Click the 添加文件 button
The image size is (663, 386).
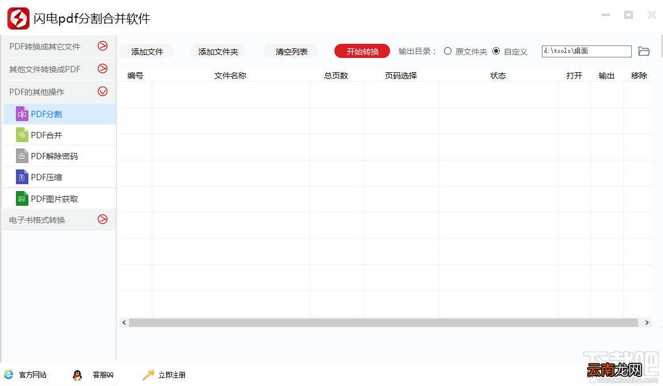pos(147,52)
